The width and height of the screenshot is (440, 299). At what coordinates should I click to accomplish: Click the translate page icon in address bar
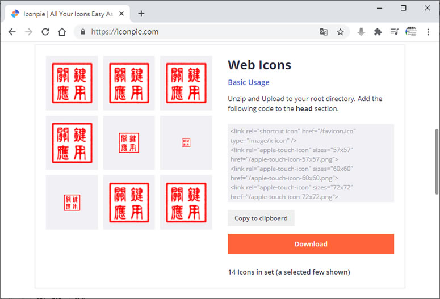click(324, 32)
